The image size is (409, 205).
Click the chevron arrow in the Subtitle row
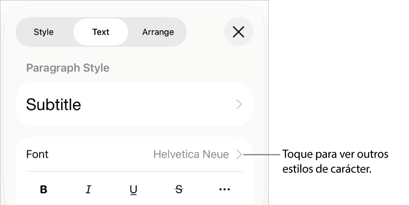click(239, 104)
